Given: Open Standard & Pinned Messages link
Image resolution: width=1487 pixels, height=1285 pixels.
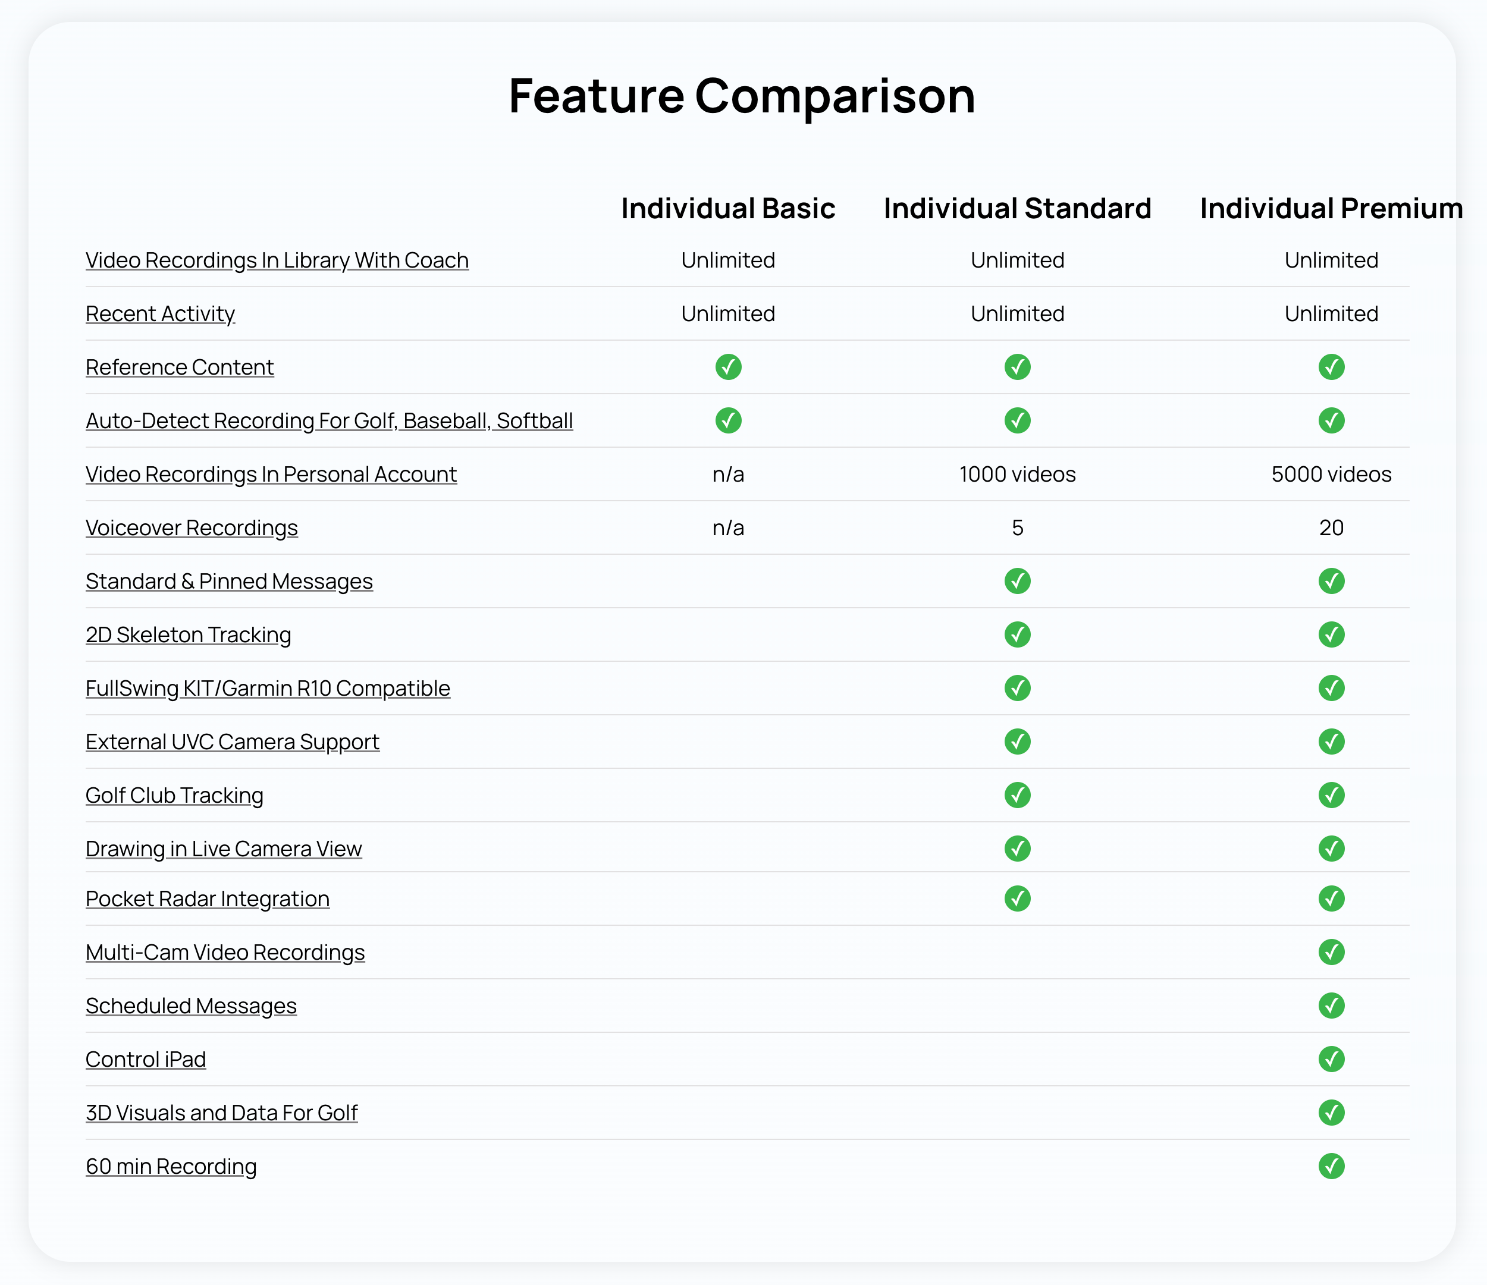Looking at the screenshot, I should click(x=229, y=581).
